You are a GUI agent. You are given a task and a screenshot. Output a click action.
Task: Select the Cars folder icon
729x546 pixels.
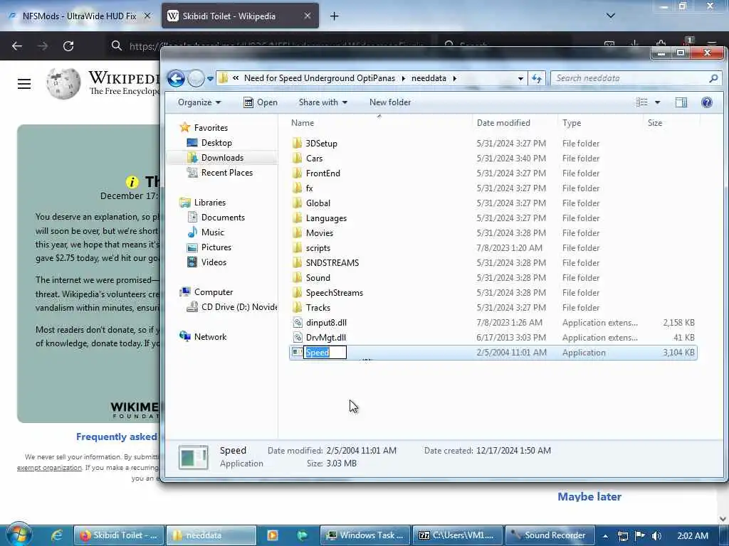298,158
